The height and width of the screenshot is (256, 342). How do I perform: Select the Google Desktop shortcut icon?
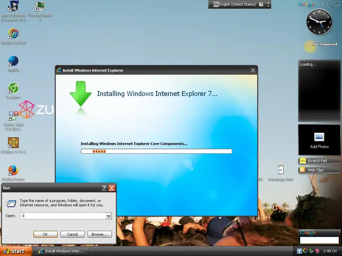13,36
